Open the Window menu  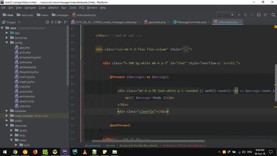click(92, 8)
